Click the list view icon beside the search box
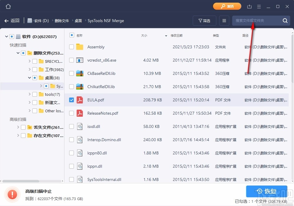The height and width of the screenshot is (206, 294). 224,20
